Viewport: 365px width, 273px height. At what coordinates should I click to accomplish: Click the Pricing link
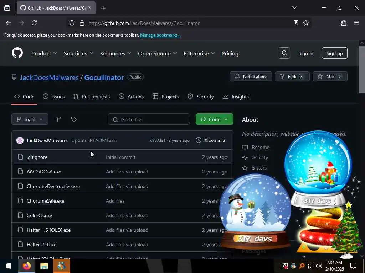click(230, 53)
